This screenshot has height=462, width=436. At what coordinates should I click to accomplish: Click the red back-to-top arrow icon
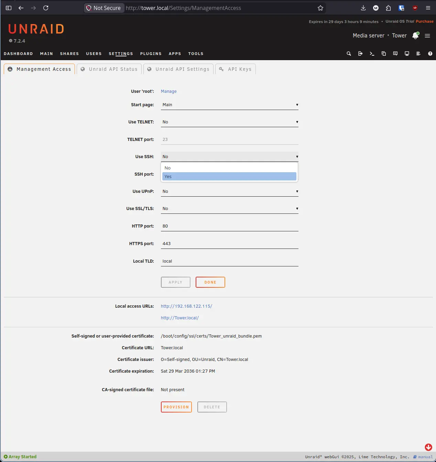click(428, 447)
